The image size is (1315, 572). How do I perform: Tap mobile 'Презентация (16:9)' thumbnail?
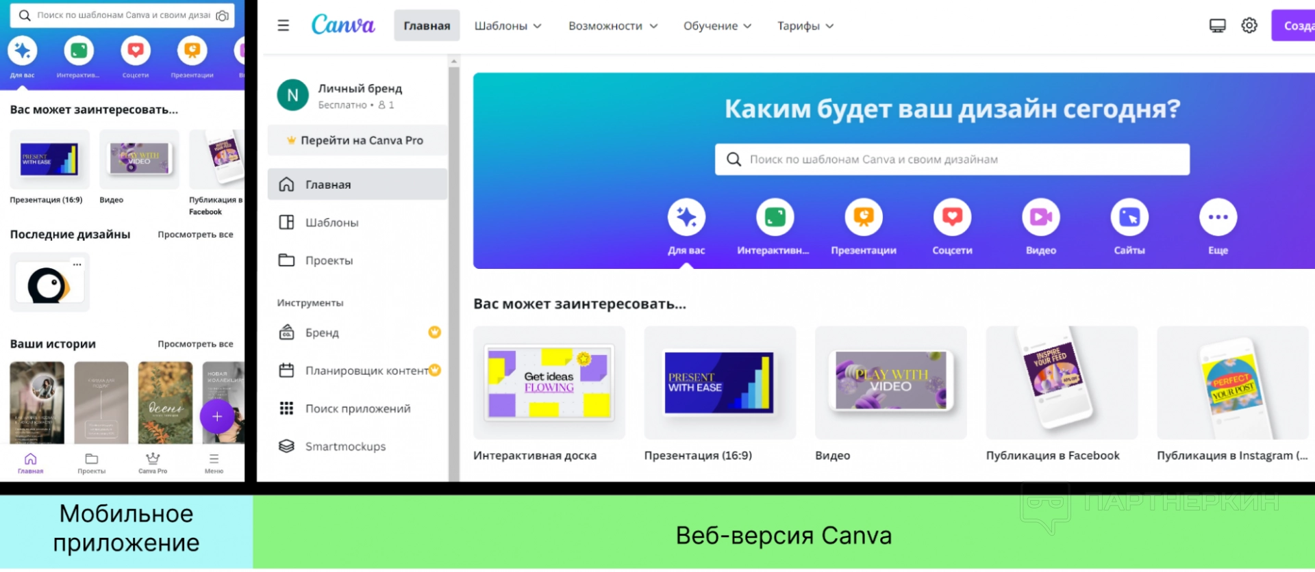[49, 159]
